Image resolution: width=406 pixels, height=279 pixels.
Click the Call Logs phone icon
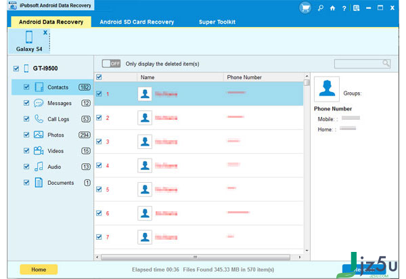[39, 119]
